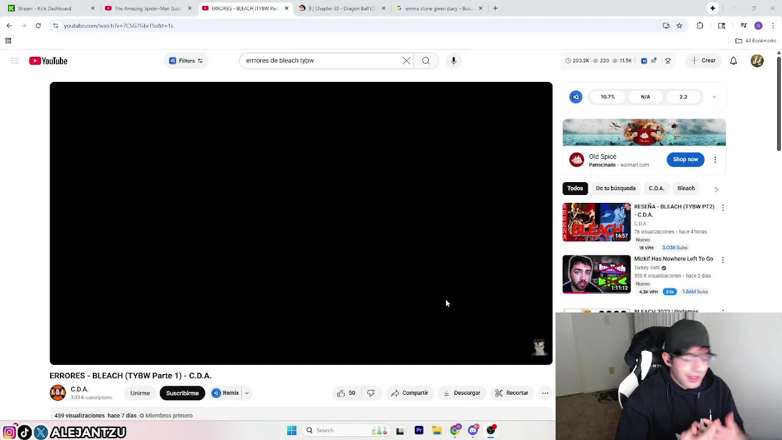Open the vidIQ Filters dropdown
Viewport: 782px width, 440px height.
pyautogui.click(x=186, y=61)
